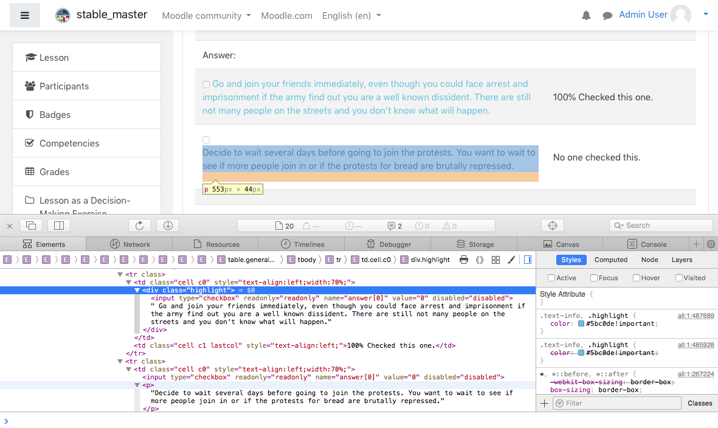Add a new style rule
This screenshot has width=718, height=428.
[x=545, y=403]
